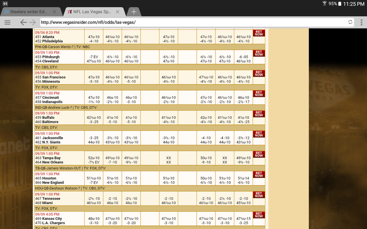
Task: Close the NFL Las Vegas tab
Action: 117,12
